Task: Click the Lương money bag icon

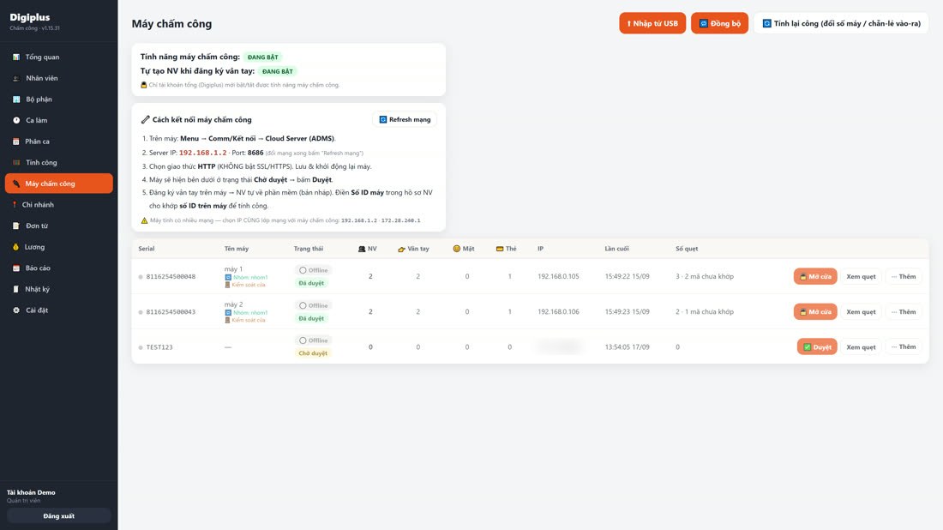Action: 16,247
